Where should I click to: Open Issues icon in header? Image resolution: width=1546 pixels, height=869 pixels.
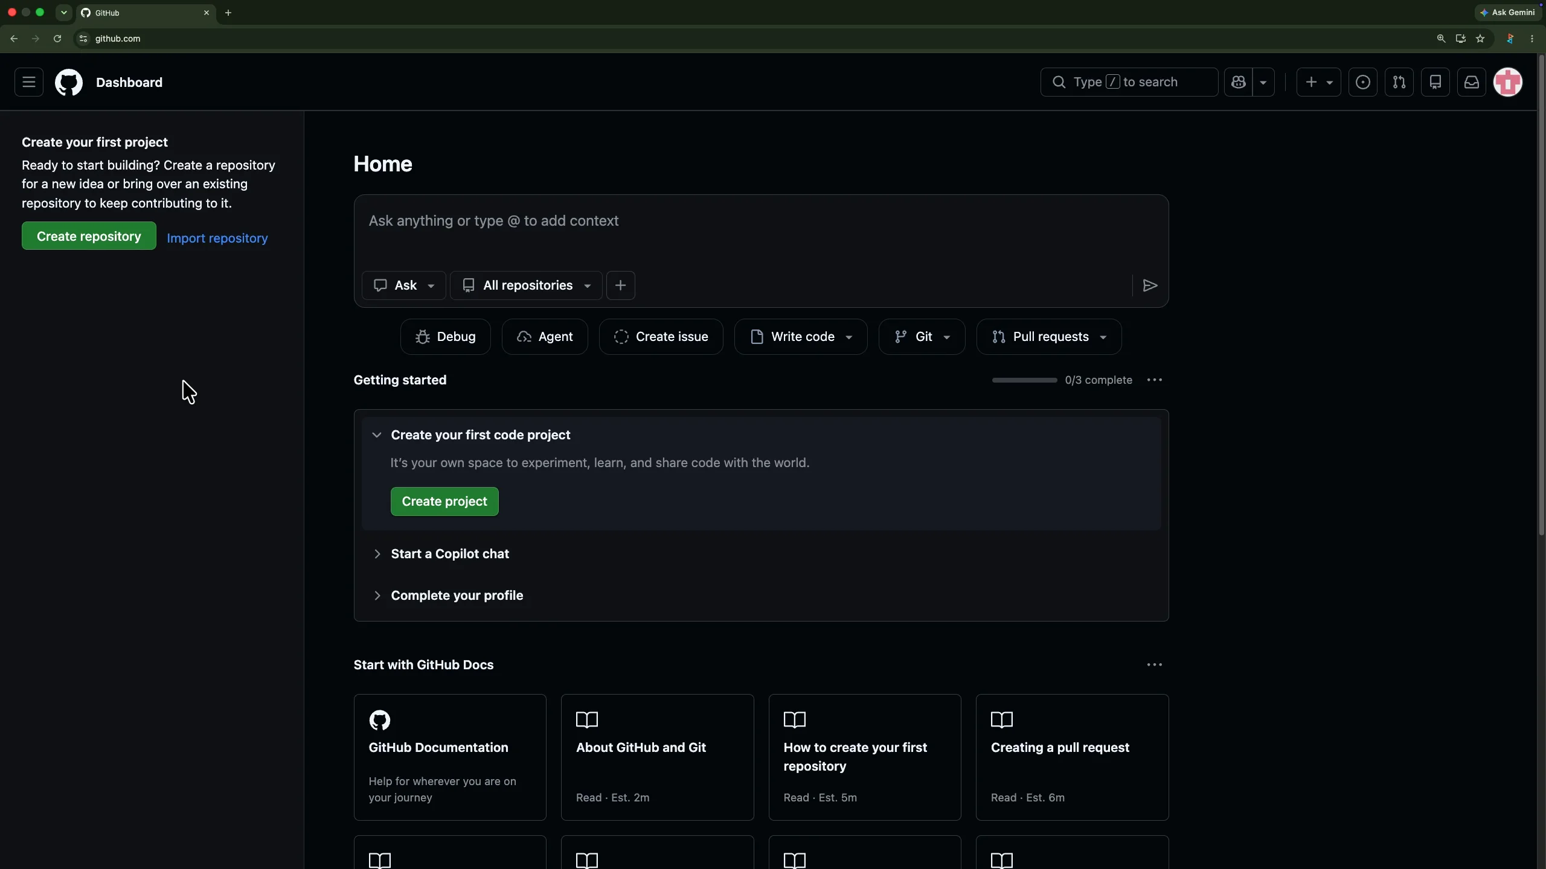tap(1363, 82)
